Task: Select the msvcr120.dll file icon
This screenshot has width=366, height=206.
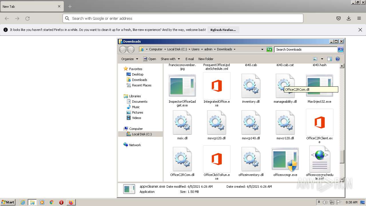Action: 285,122
